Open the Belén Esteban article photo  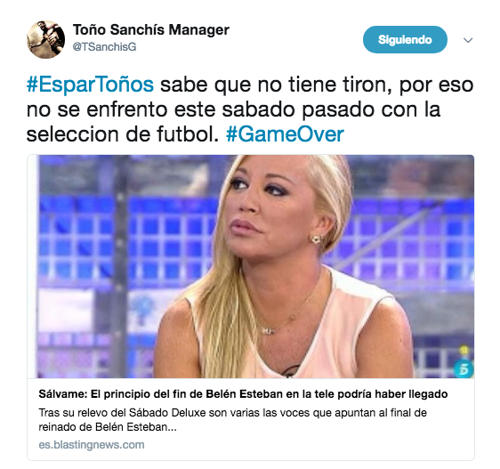click(251, 266)
